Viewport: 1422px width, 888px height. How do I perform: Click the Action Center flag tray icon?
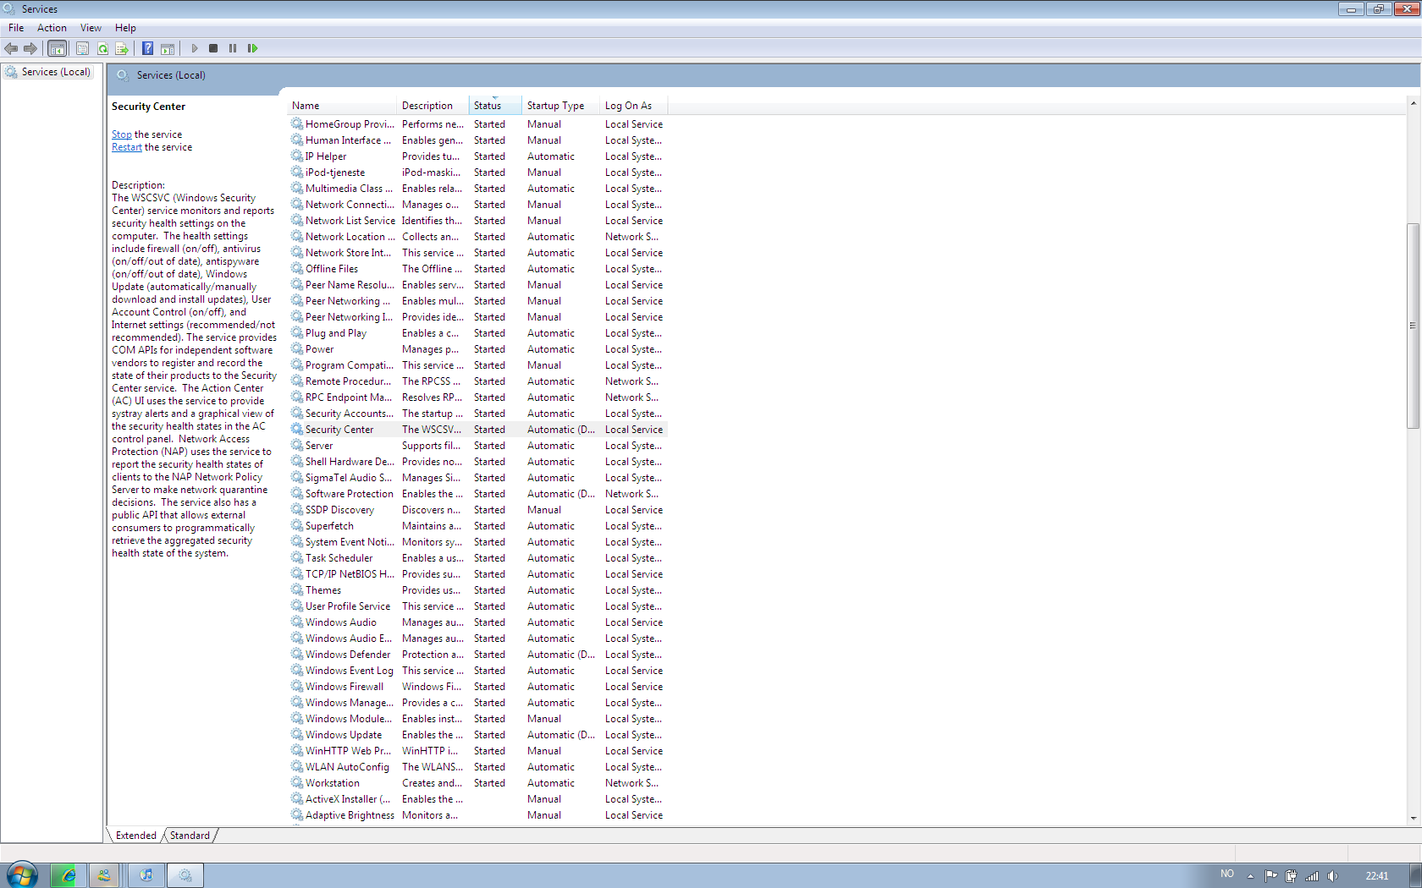click(1270, 876)
